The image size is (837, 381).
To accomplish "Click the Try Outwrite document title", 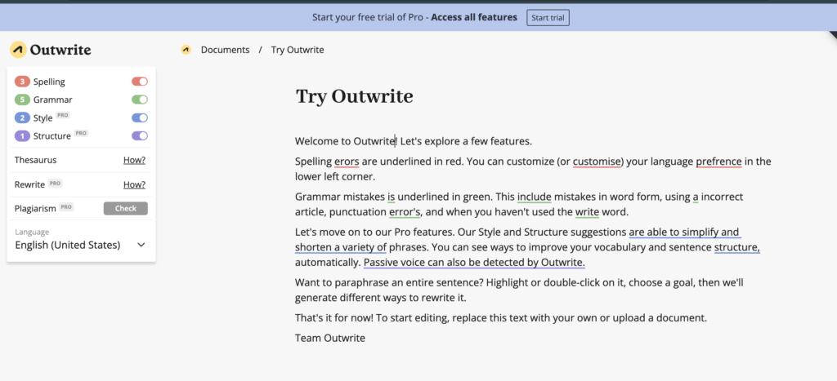I will point(355,96).
